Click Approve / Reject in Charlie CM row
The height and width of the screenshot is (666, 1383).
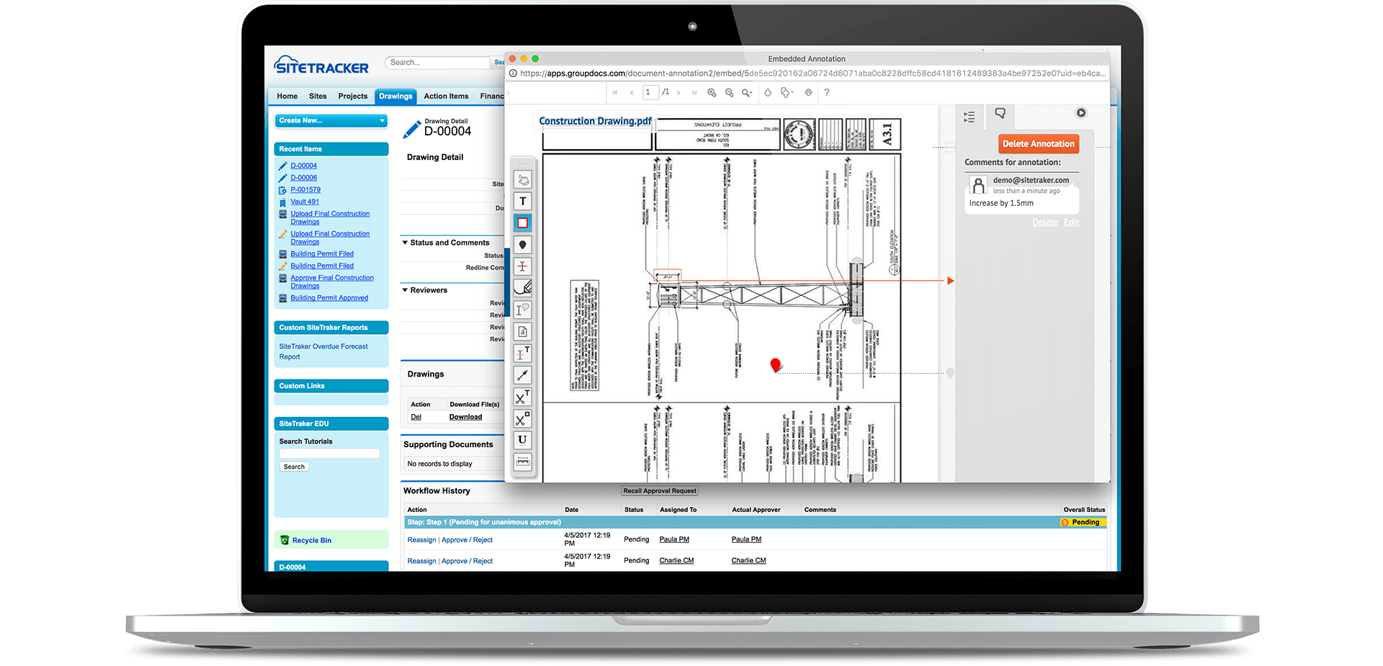(467, 562)
